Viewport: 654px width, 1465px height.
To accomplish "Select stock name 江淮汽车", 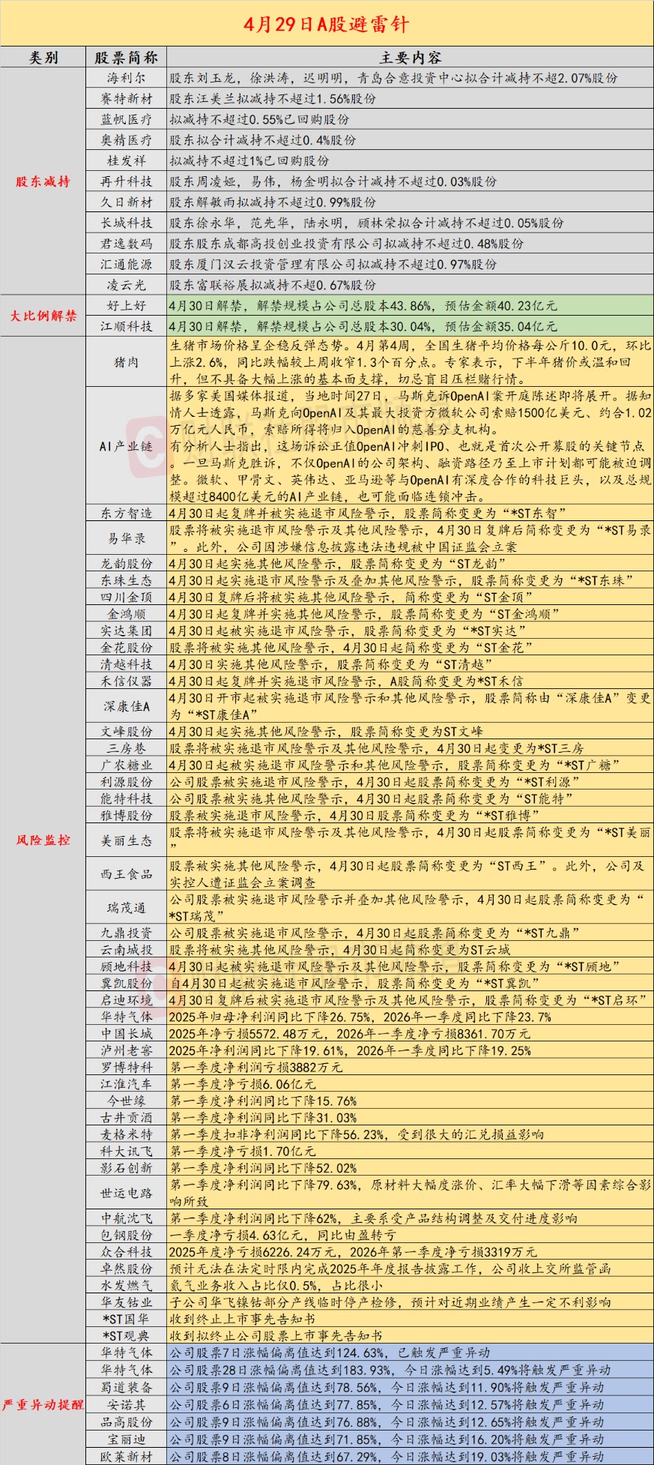I will (x=127, y=1084).
